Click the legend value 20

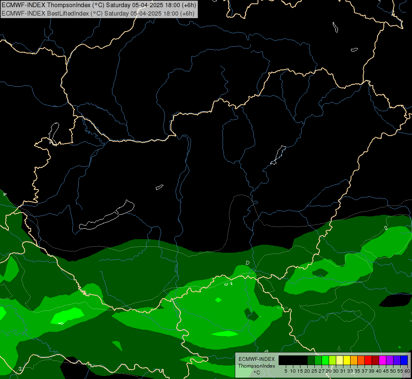[x=307, y=371]
